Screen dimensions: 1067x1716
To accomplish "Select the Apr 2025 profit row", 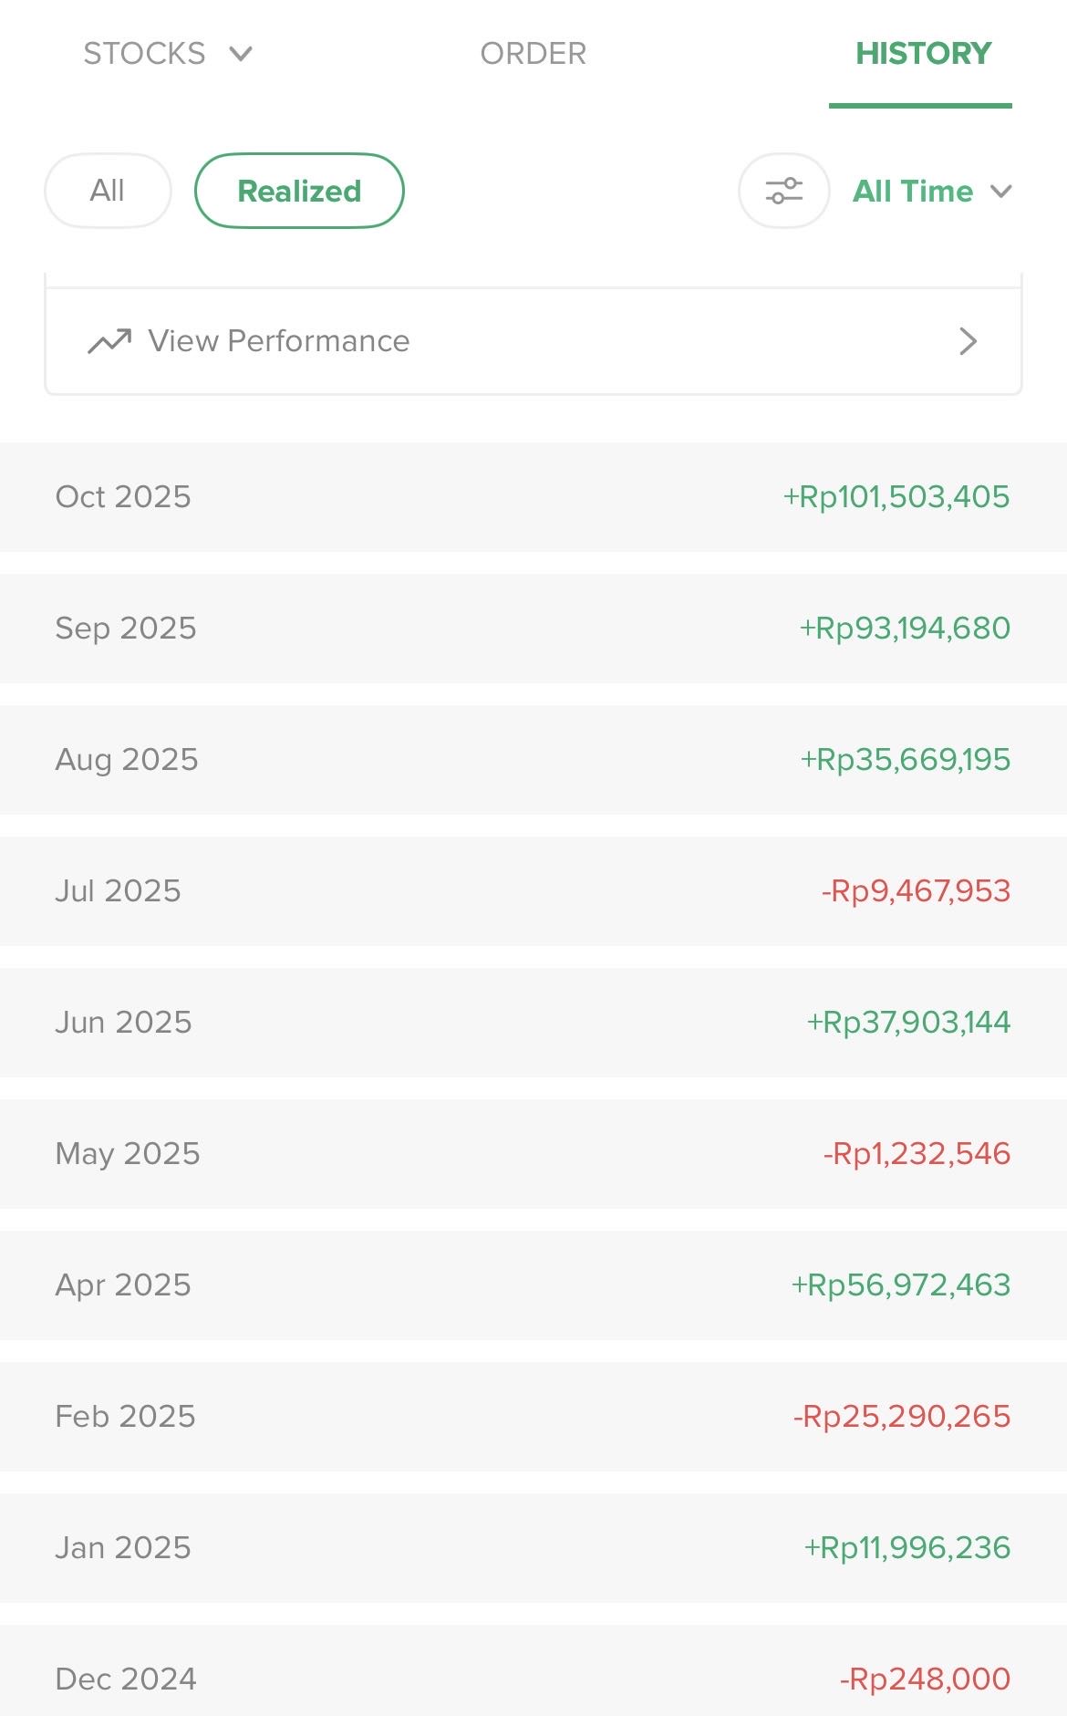I will click(533, 1285).
